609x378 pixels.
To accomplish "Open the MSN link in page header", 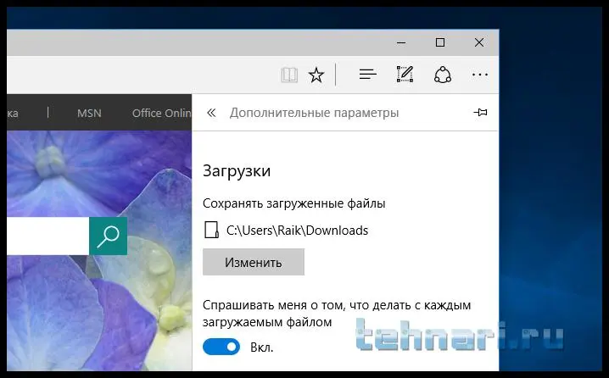I will pyautogui.click(x=89, y=114).
